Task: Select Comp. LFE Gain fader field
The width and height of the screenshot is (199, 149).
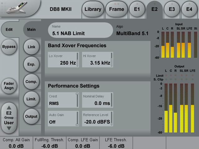Action: click(83, 143)
